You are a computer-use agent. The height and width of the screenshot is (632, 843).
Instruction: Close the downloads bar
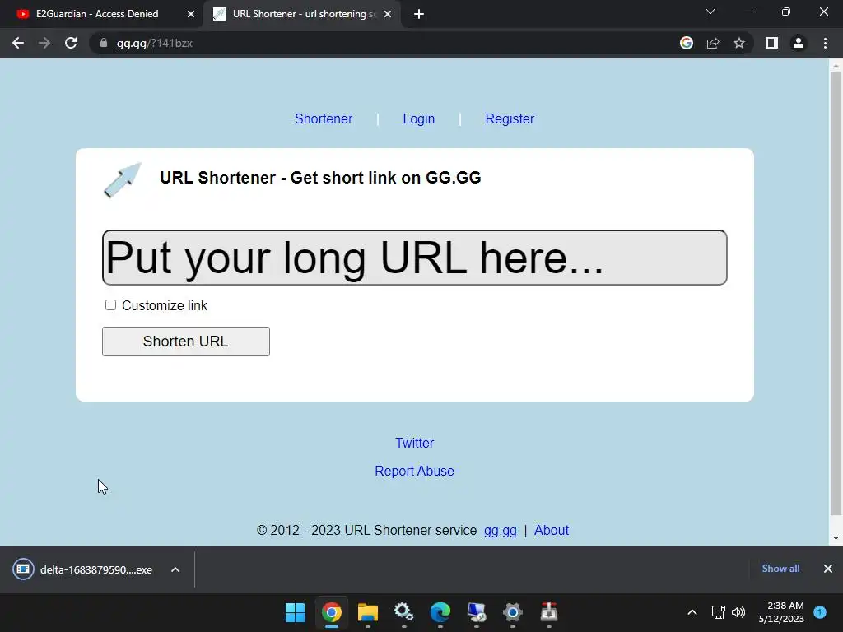pyautogui.click(x=828, y=569)
